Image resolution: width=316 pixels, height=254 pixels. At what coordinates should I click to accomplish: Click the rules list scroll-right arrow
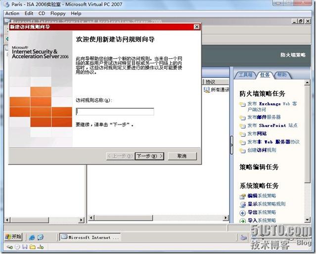tap(226, 218)
